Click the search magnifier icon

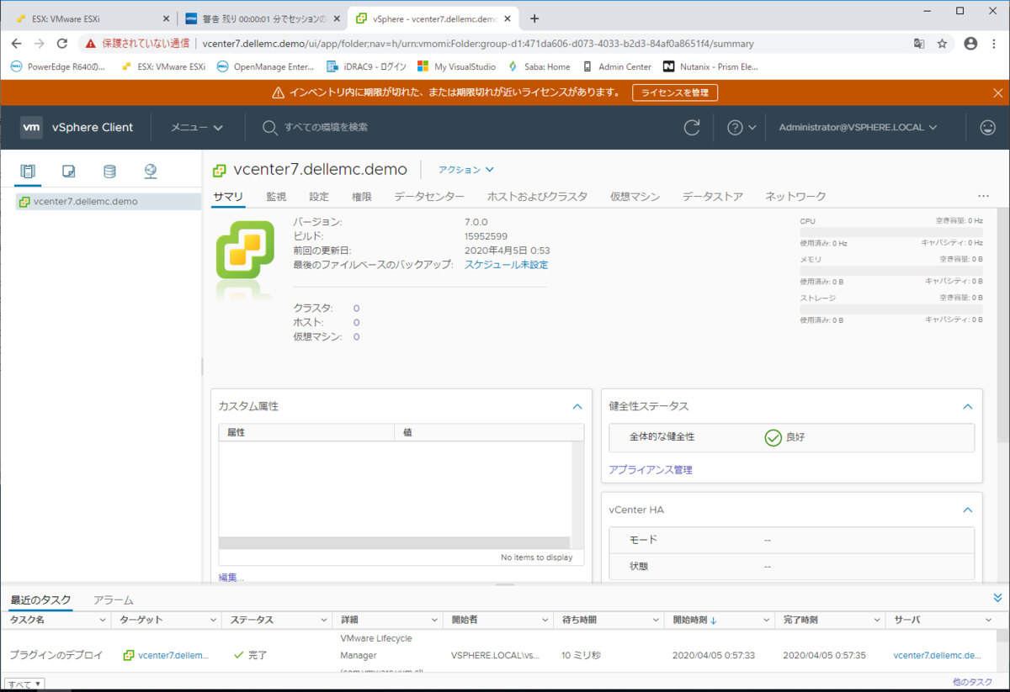point(269,127)
